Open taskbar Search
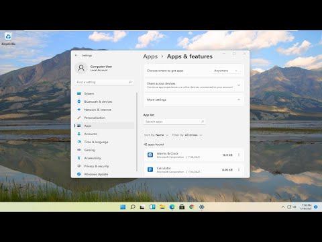322x242 pixels. (x=133, y=207)
